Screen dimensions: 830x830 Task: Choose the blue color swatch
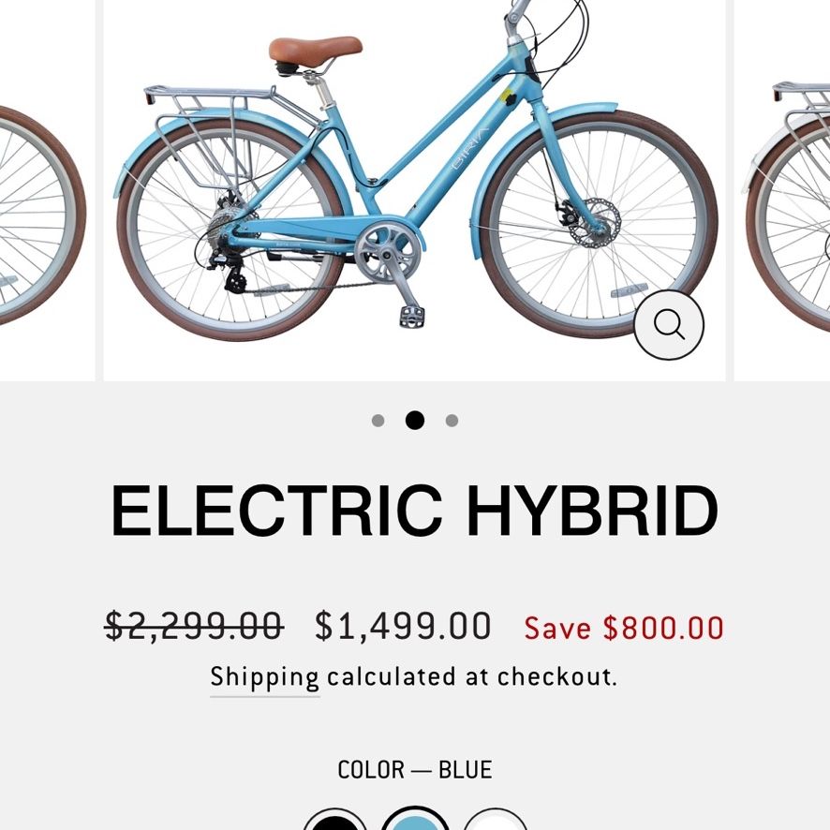pyautogui.click(x=414, y=820)
